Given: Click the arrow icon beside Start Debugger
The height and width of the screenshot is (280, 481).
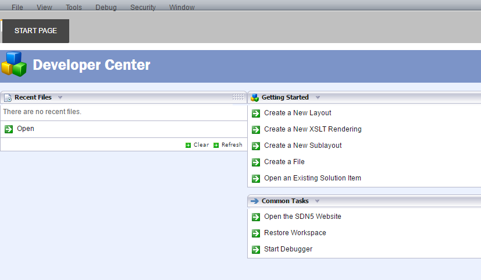Looking at the screenshot, I should point(256,250).
